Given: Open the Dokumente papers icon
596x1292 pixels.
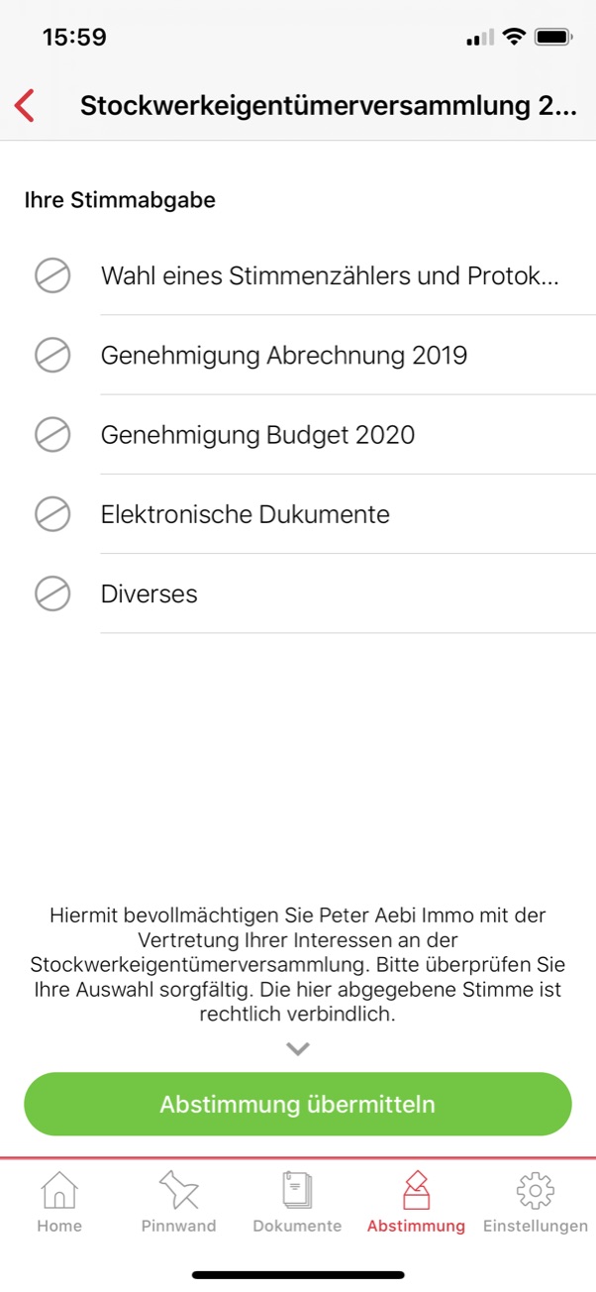Looking at the screenshot, I should click(x=297, y=1190).
